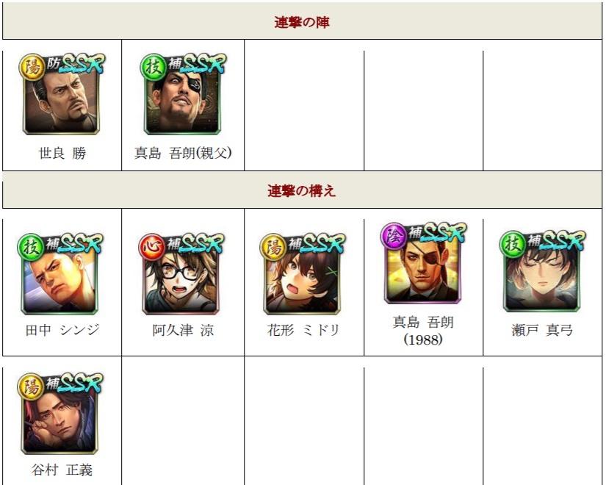Select the 阿久津 涼 card portrait
This screenshot has width=606, height=485.
pyautogui.click(x=181, y=273)
